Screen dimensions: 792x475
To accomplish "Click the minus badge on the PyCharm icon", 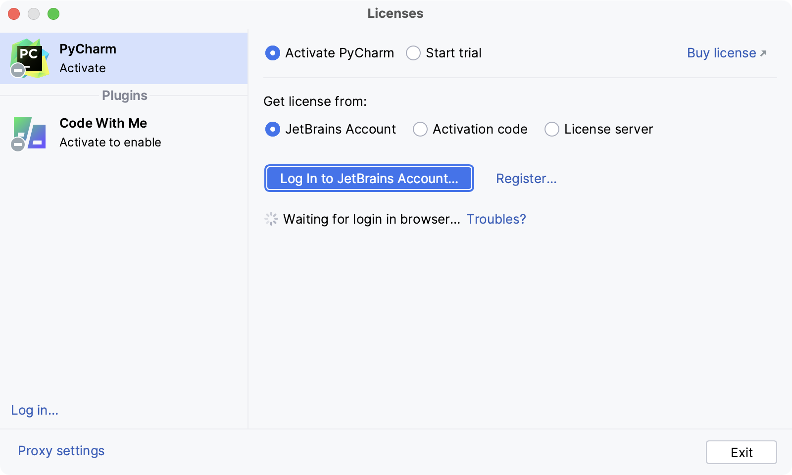I will (x=17, y=70).
